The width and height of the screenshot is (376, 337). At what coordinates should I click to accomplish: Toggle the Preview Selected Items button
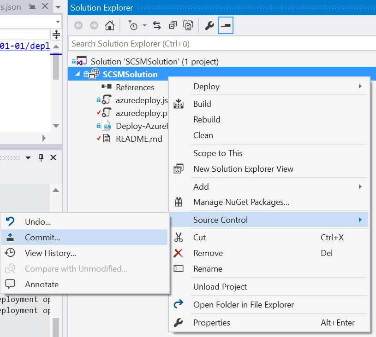coord(226,26)
